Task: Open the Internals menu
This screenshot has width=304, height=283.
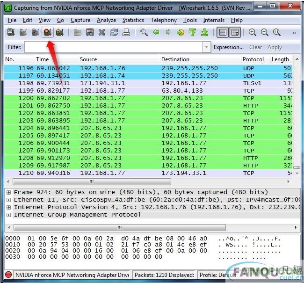Action: point(214,20)
